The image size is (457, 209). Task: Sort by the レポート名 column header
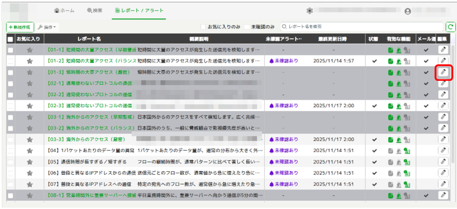[89, 39]
